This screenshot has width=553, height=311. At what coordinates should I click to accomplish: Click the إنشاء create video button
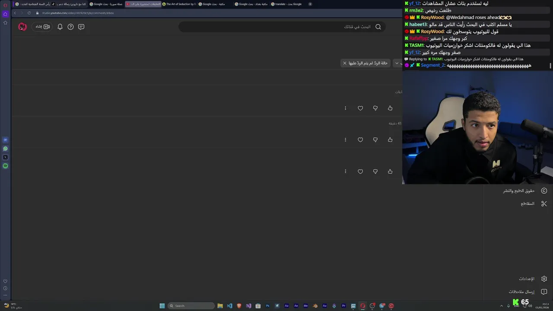coord(42,27)
